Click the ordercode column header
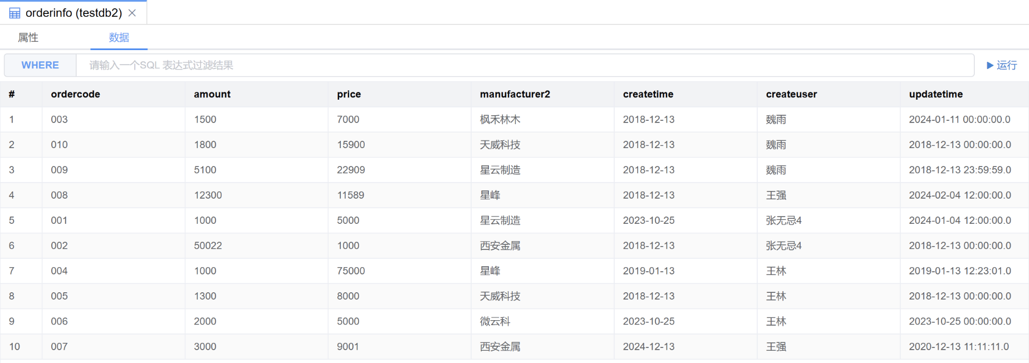Viewport: 1029px width, 363px height. [75, 94]
